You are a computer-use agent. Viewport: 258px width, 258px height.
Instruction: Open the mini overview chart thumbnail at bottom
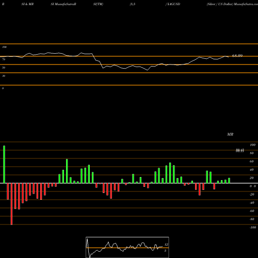(127, 247)
